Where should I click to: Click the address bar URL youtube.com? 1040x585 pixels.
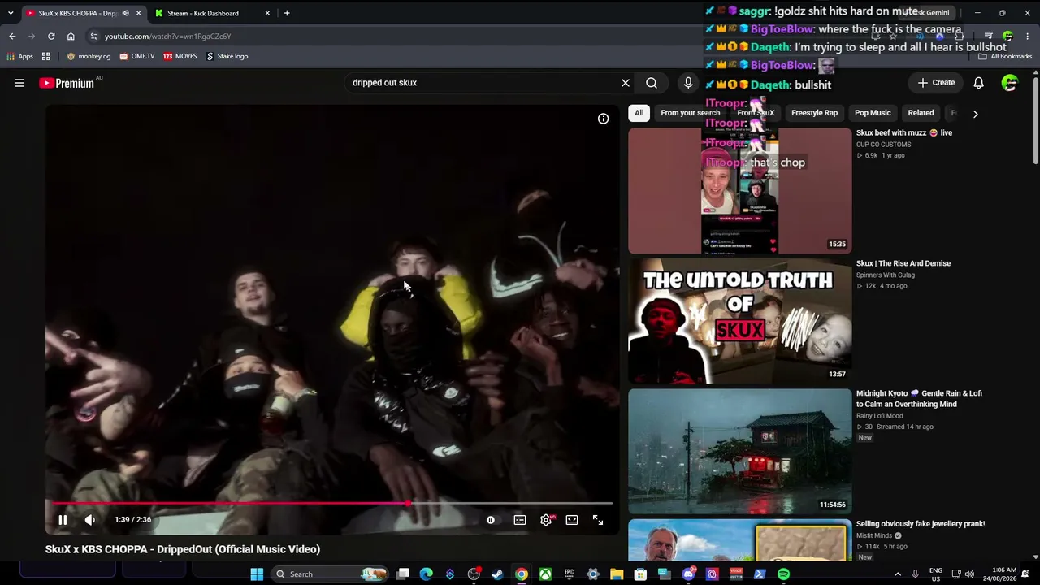(168, 37)
